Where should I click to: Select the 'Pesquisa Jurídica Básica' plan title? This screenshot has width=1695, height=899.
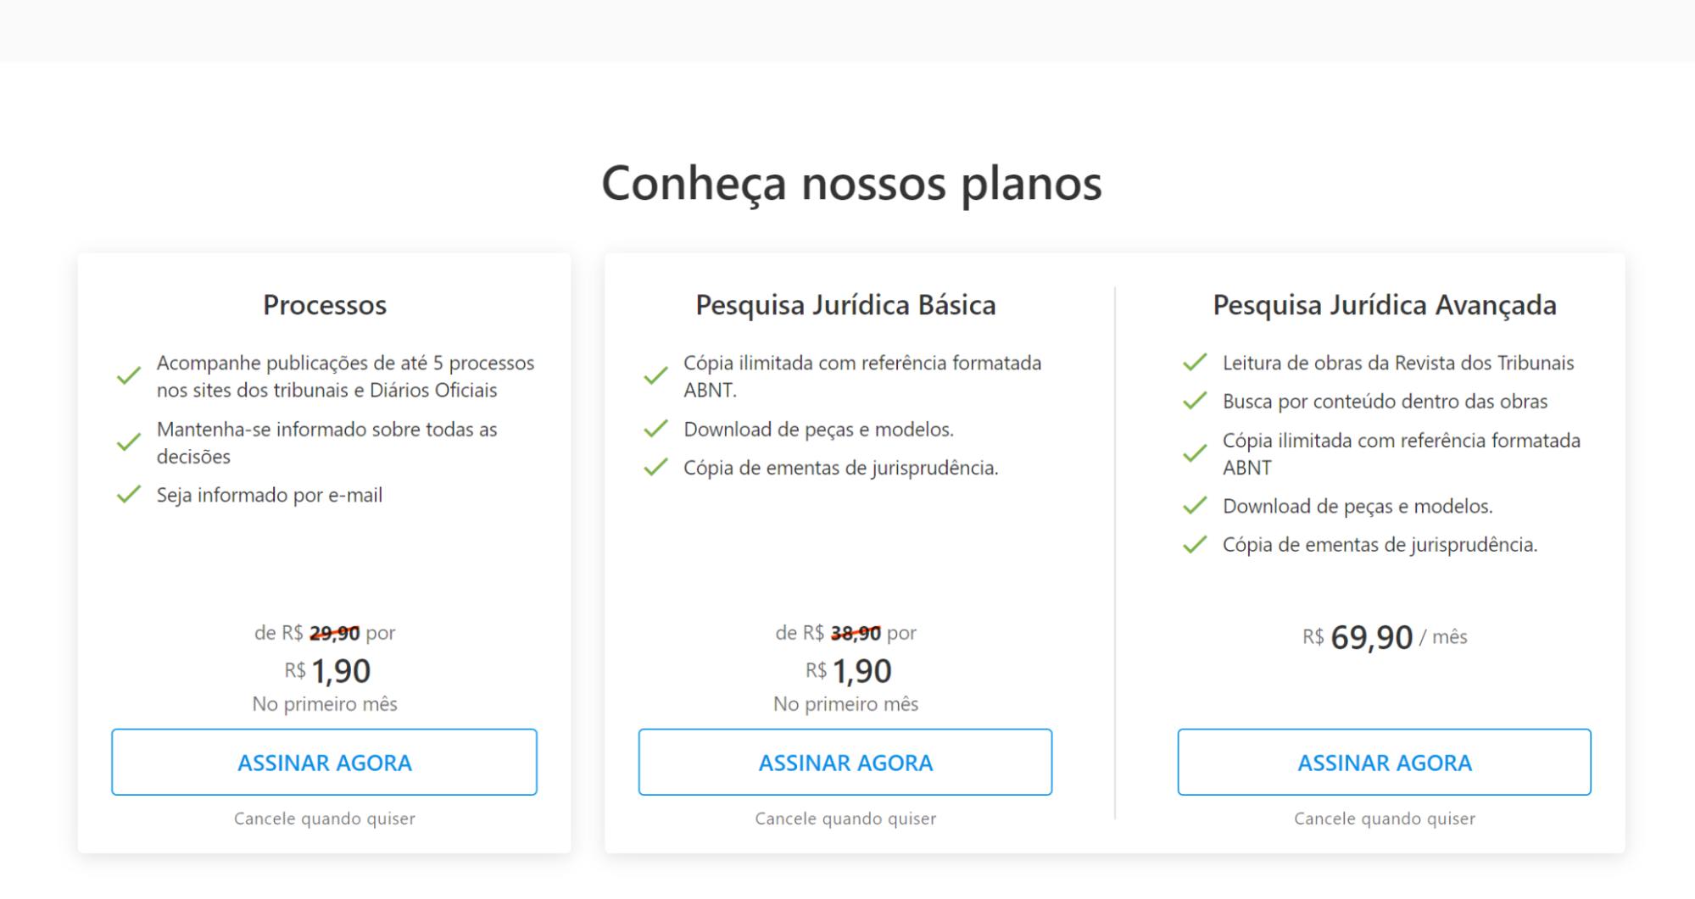tap(845, 305)
